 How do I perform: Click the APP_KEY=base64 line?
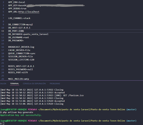pos(46,6)
